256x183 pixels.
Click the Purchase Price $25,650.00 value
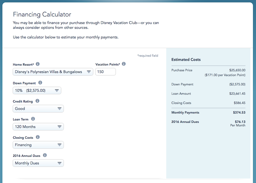pyautogui.click(x=237, y=70)
